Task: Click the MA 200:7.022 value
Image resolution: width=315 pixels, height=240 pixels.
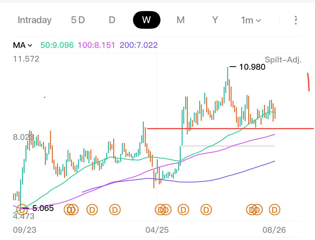Action: 139,45
